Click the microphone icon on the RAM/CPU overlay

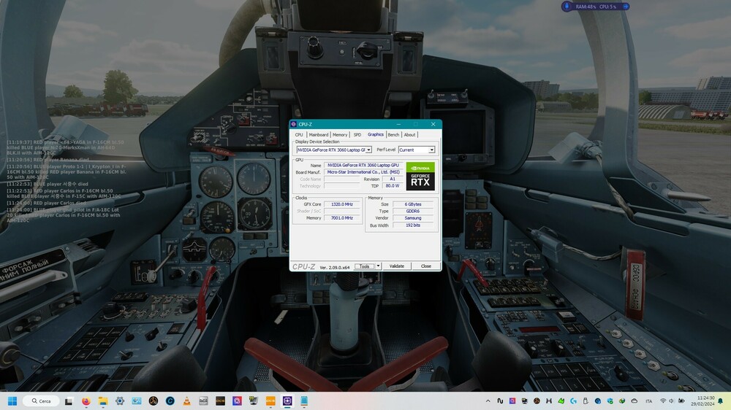tap(567, 7)
